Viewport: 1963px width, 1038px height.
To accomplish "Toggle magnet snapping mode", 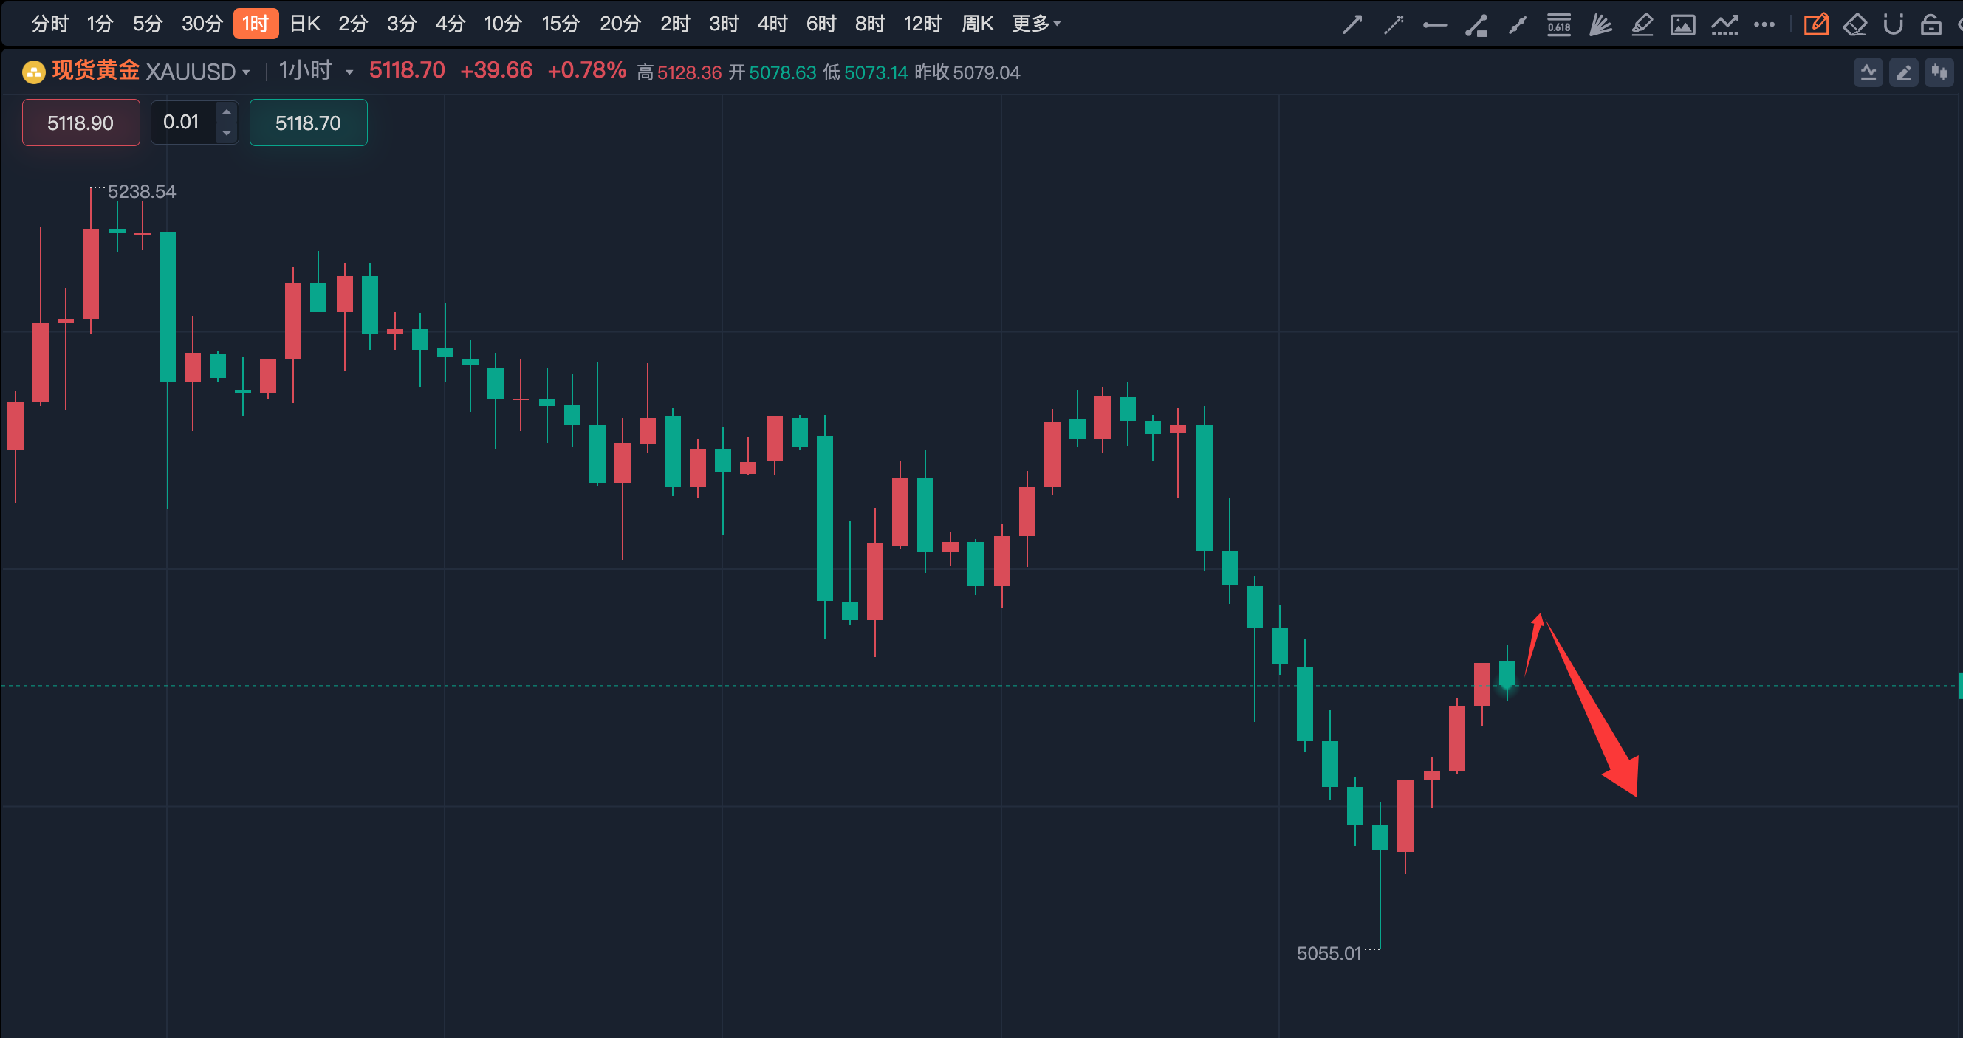I will pyautogui.click(x=1894, y=24).
